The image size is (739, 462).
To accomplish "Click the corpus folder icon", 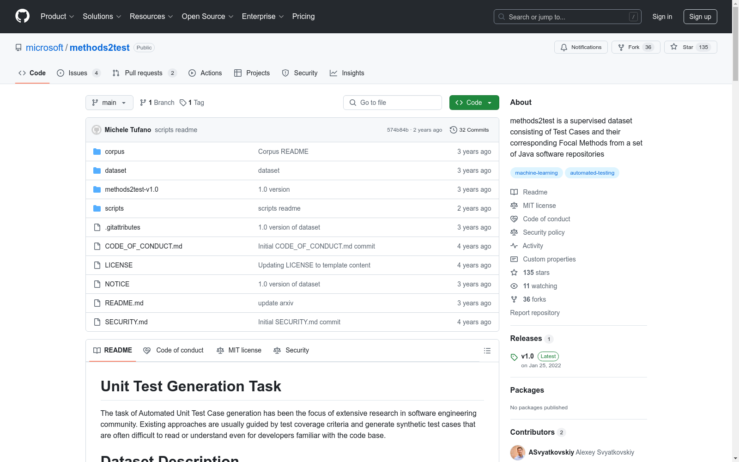I will coord(97,152).
